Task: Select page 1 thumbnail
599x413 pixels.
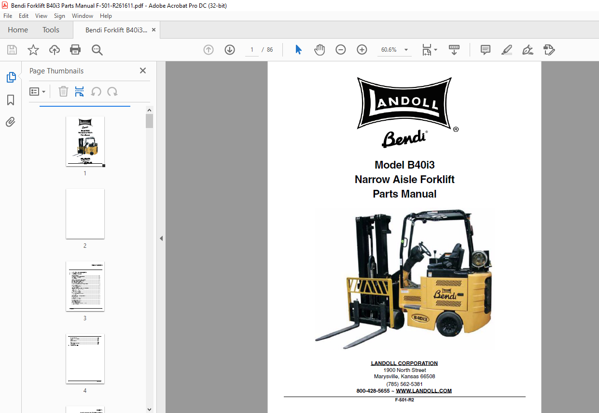Action: tap(85, 142)
